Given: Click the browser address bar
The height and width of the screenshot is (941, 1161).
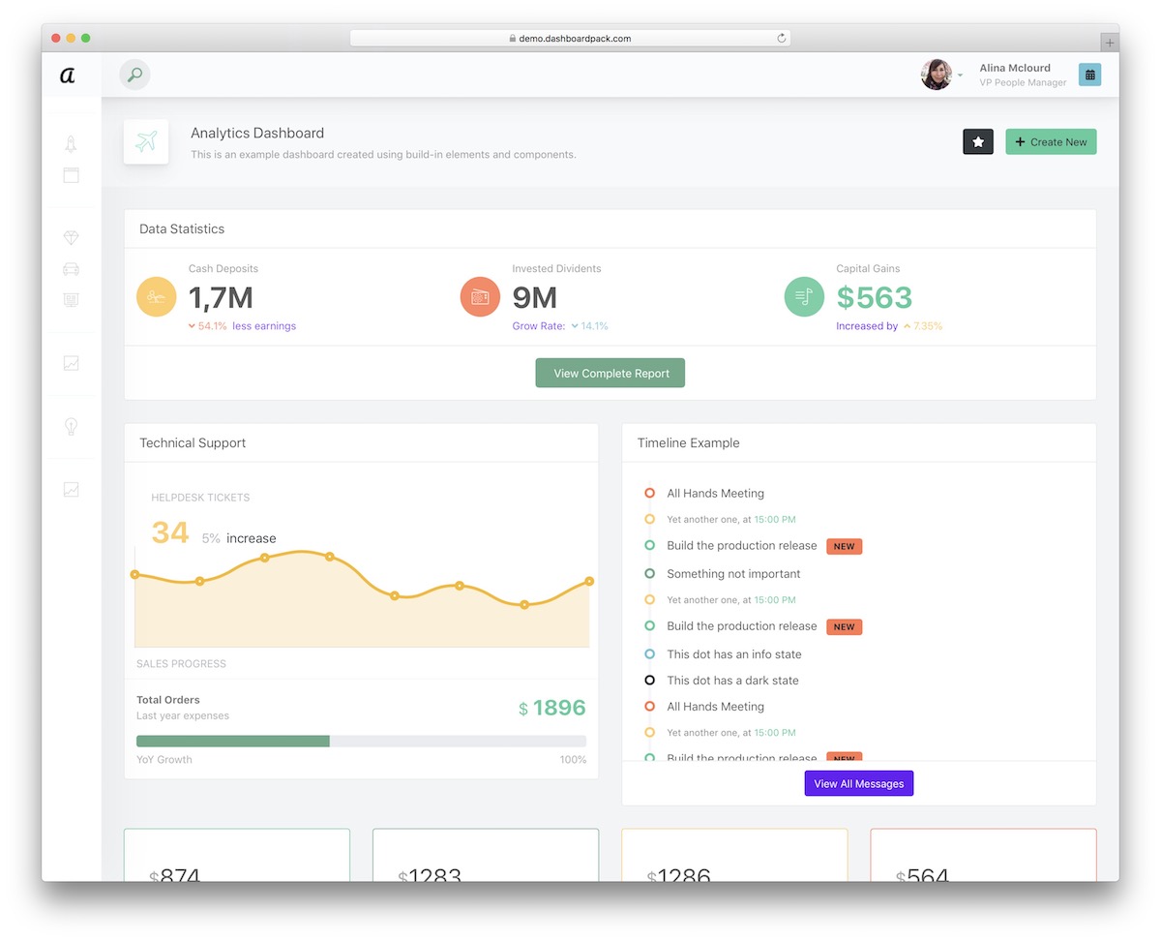Looking at the screenshot, I should [x=570, y=39].
